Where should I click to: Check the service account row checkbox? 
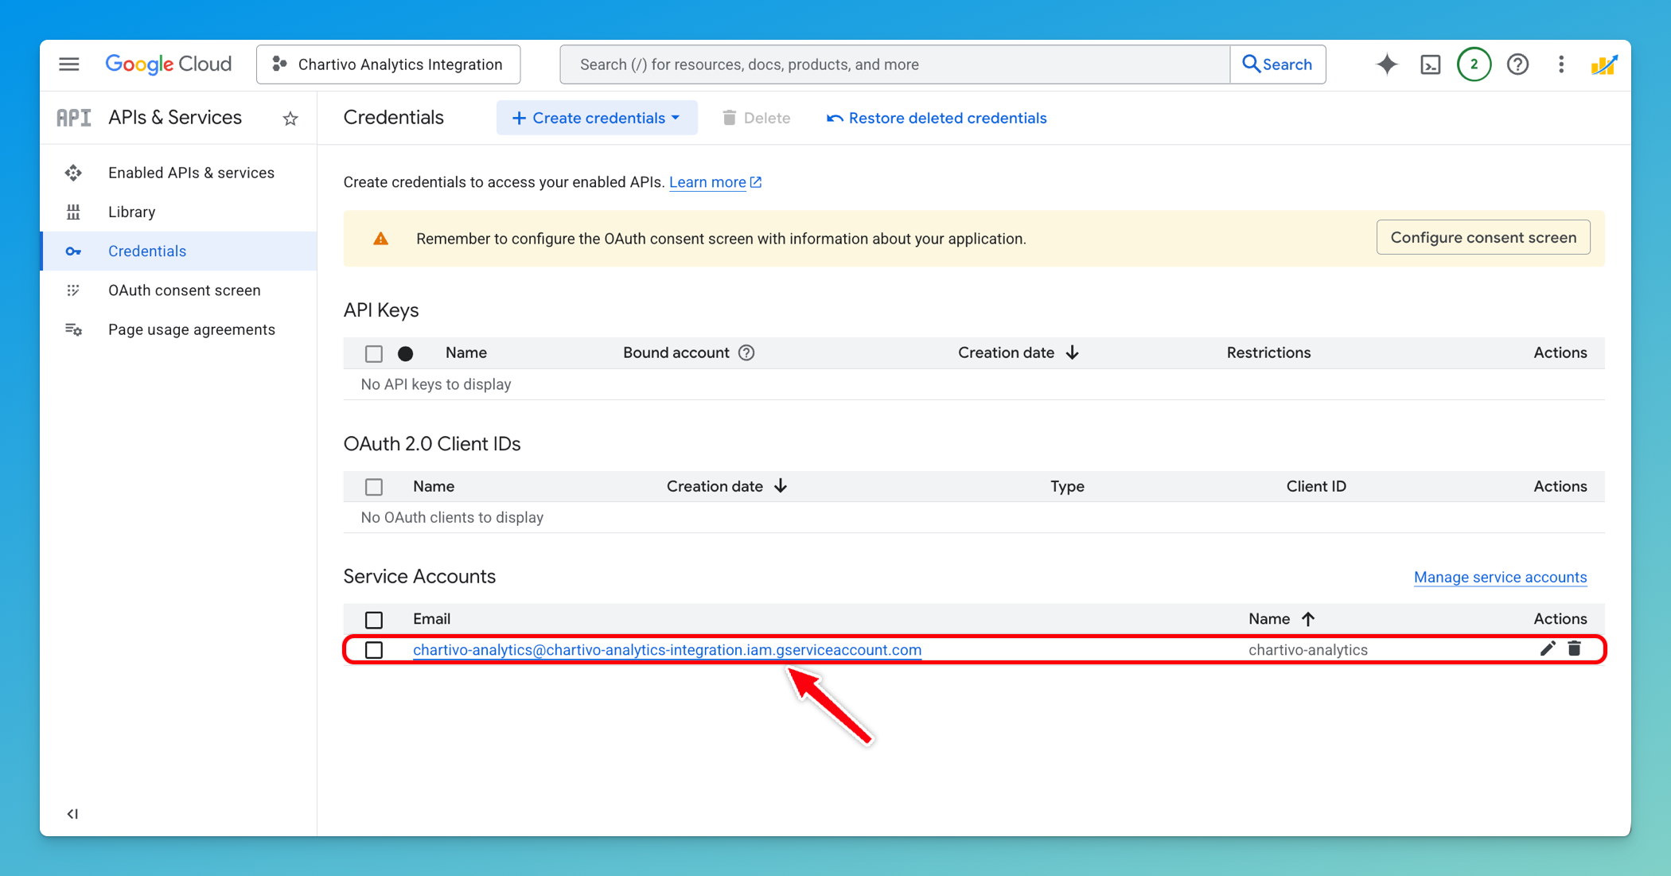coord(374,650)
